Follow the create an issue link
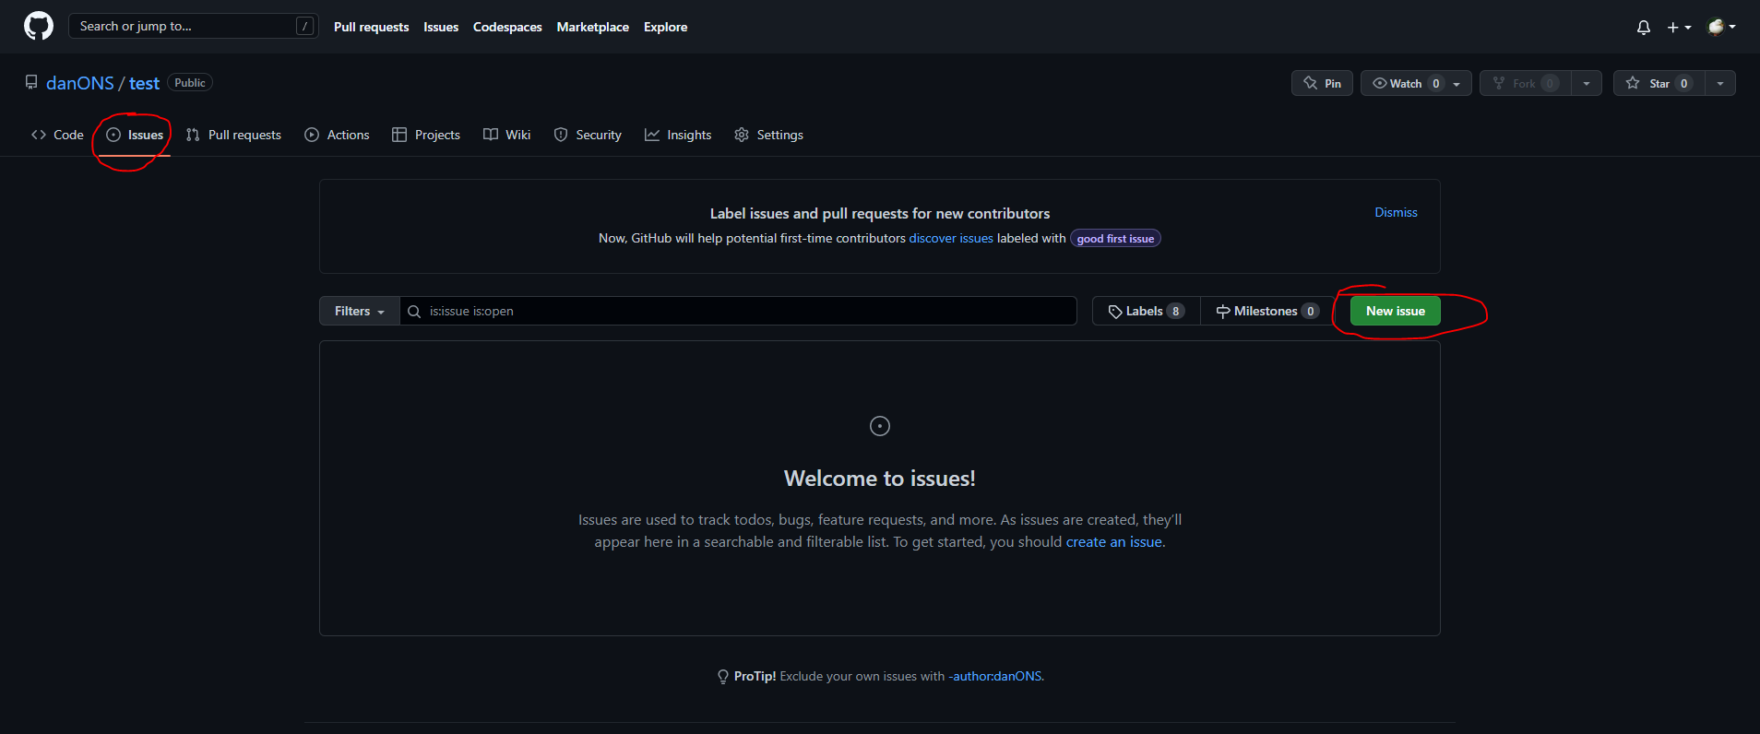The width and height of the screenshot is (1760, 734). click(1113, 542)
